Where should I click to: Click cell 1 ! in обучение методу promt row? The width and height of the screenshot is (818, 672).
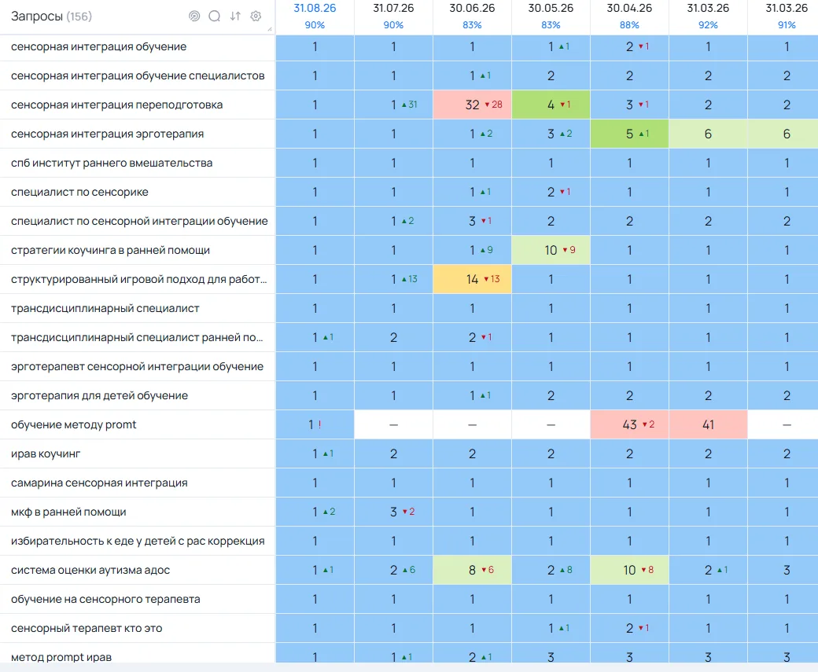click(315, 425)
